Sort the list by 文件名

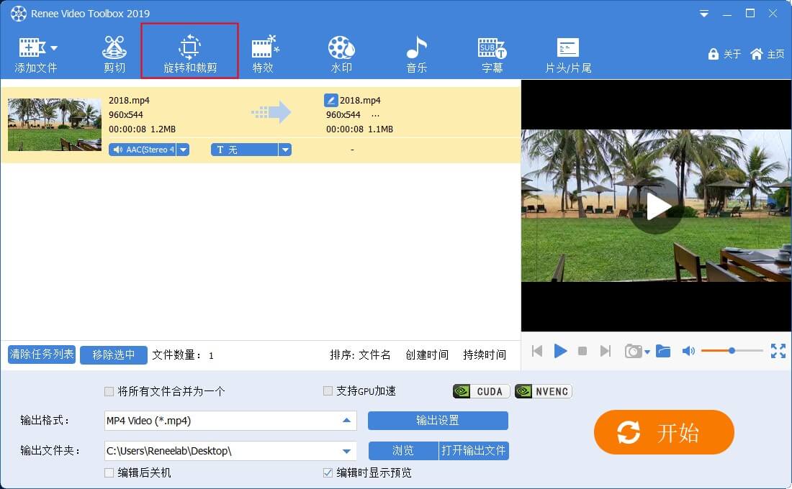tap(374, 355)
